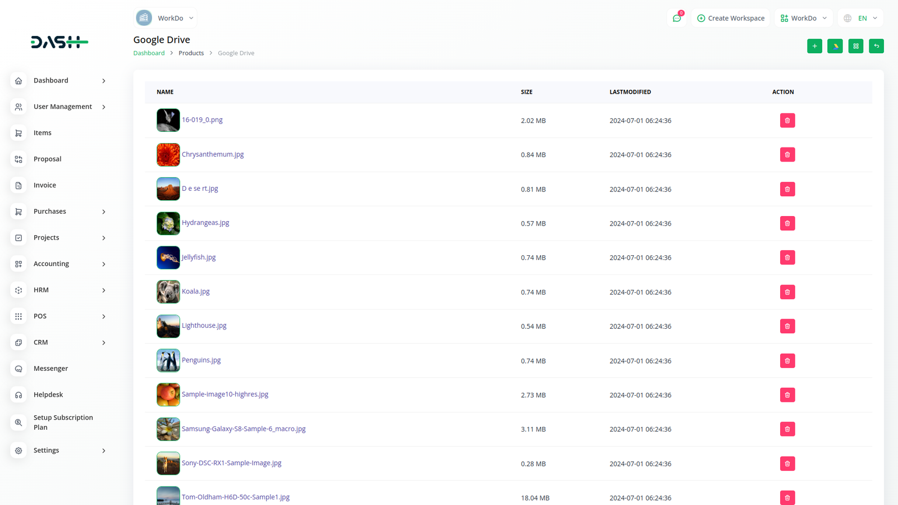
Task: Delete the Koala.jpg file
Action: 787,292
